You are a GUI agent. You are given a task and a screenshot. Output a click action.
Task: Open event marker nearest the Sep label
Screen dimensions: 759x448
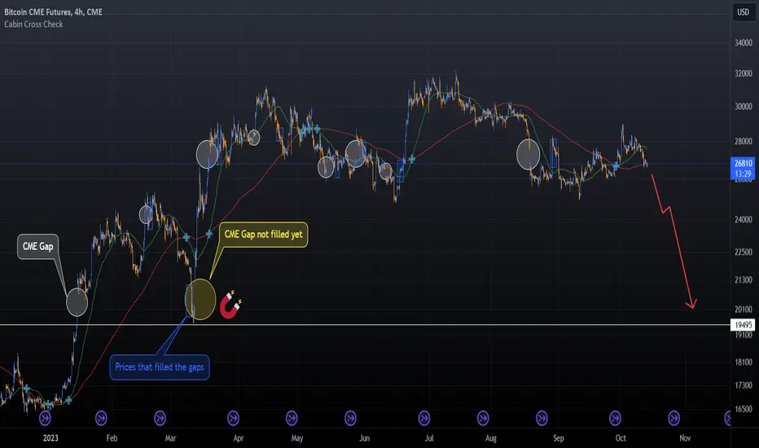pyautogui.click(x=542, y=418)
